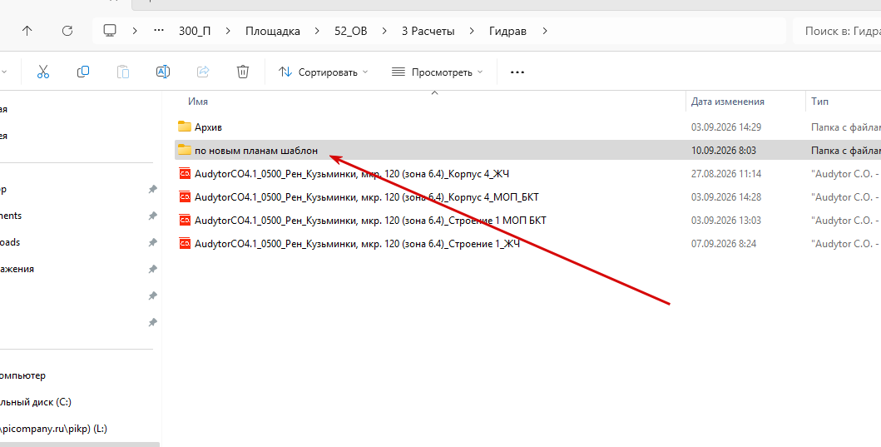The width and height of the screenshot is (881, 447).
Task: Click the search field Поиск в: Гидрав
Action: (x=837, y=31)
